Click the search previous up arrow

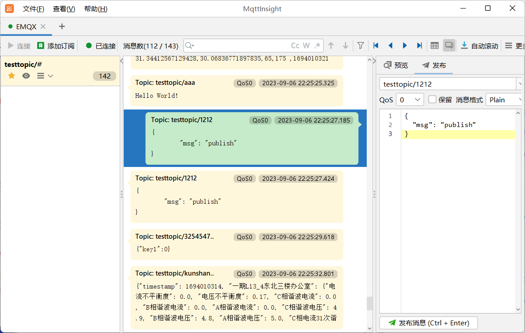coord(331,45)
